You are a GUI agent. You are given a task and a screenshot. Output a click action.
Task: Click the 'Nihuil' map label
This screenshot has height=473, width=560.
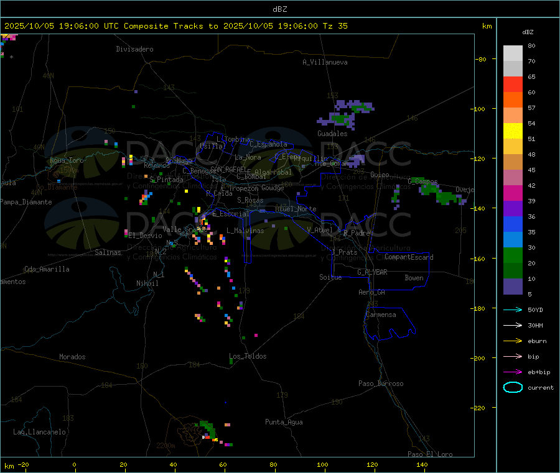pyautogui.click(x=147, y=283)
